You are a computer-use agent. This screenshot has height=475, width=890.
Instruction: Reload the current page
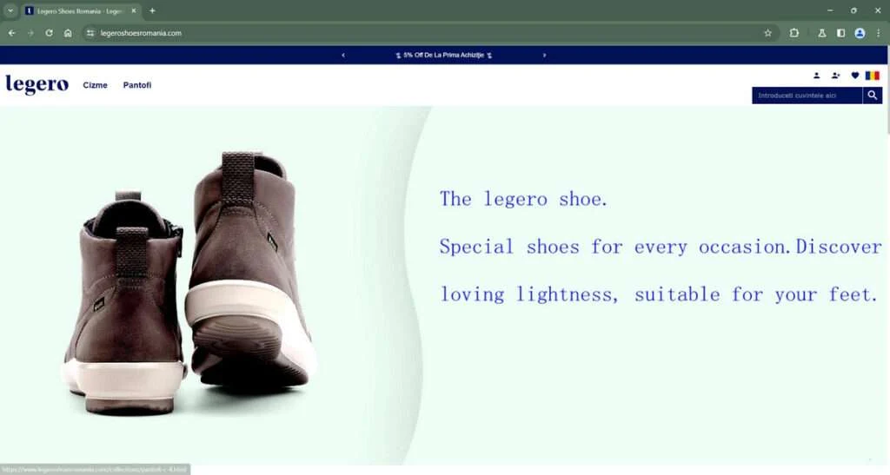[49, 33]
